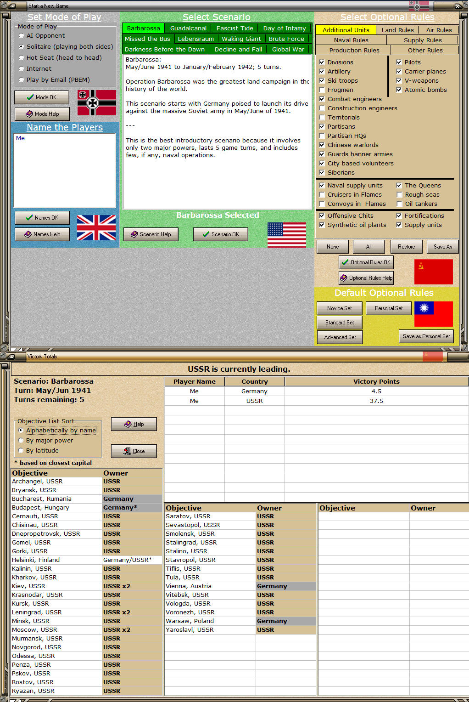Image resolution: width=469 pixels, height=703 pixels.
Task: Confirm Optional Rules OK
Action: coord(366,262)
